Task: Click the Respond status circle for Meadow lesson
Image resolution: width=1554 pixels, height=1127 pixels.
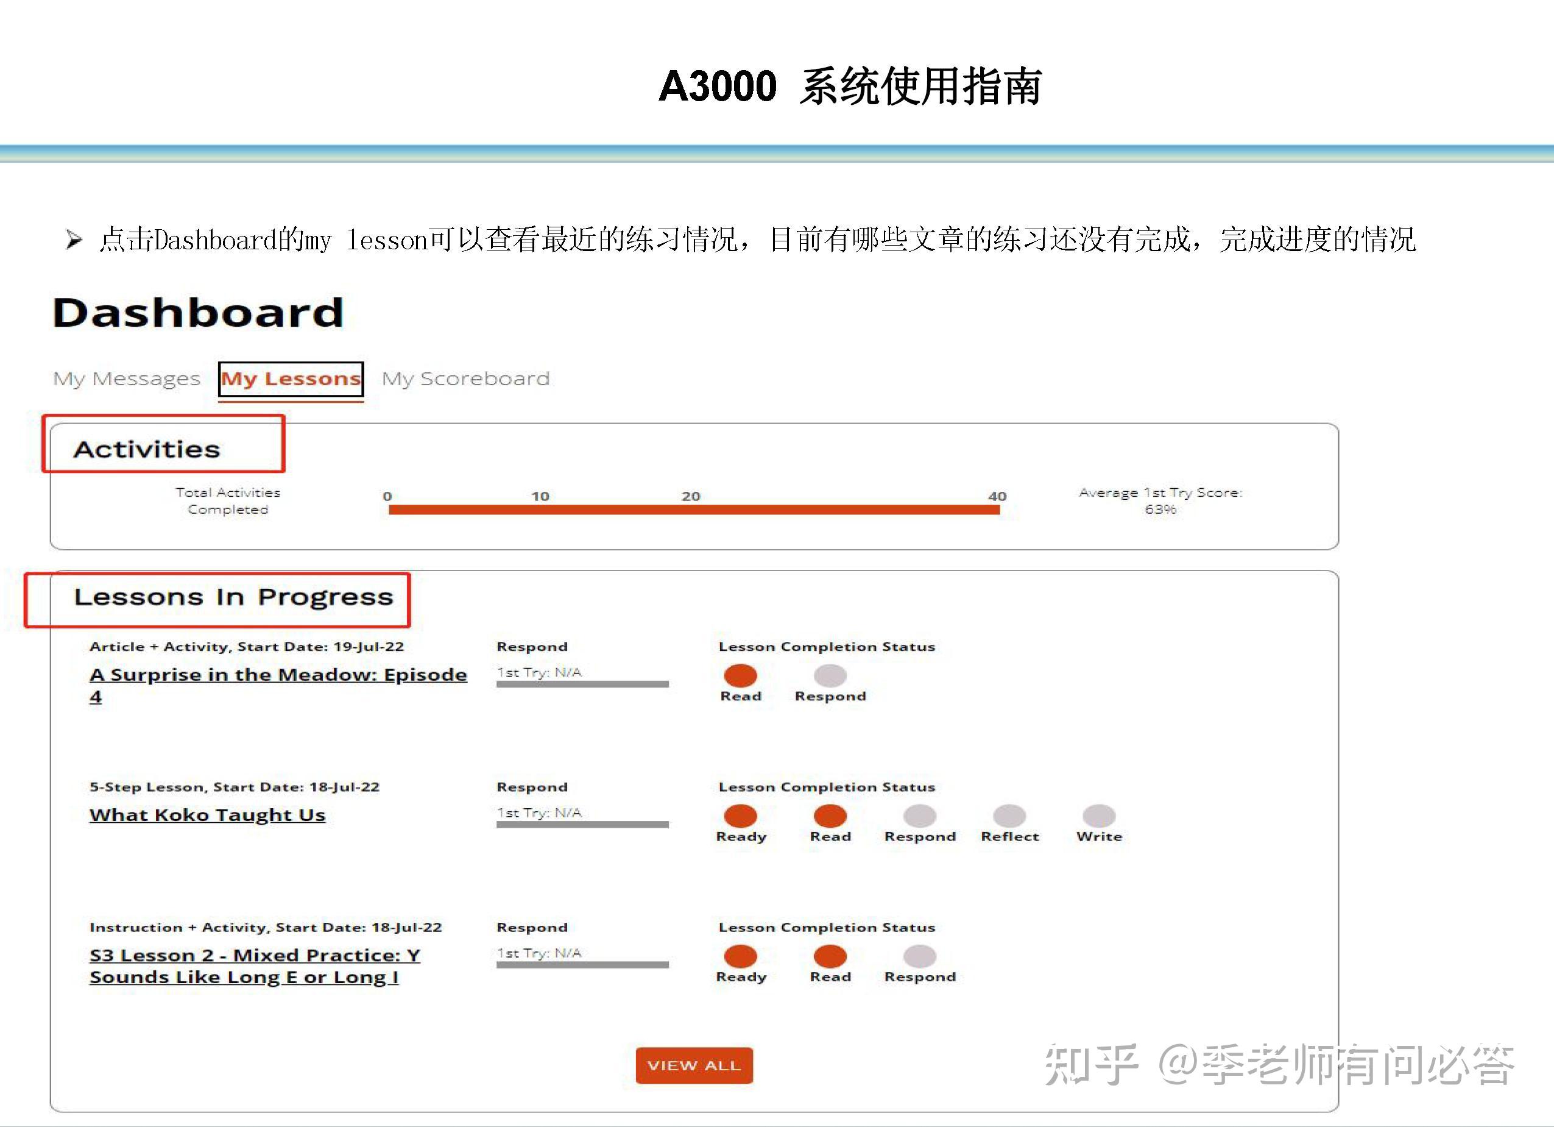Action: [x=830, y=677]
